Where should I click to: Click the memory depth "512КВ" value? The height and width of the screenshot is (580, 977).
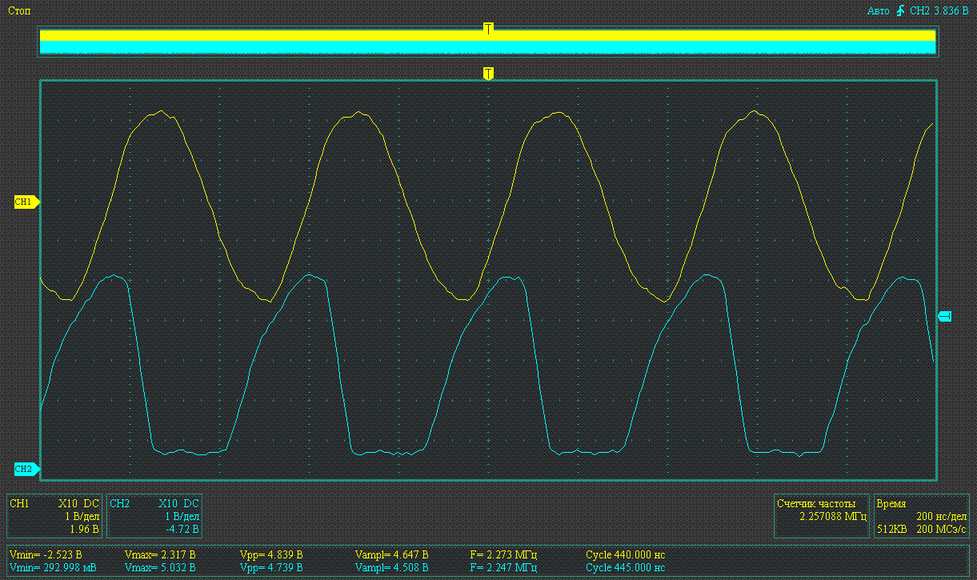pyautogui.click(x=892, y=529)
